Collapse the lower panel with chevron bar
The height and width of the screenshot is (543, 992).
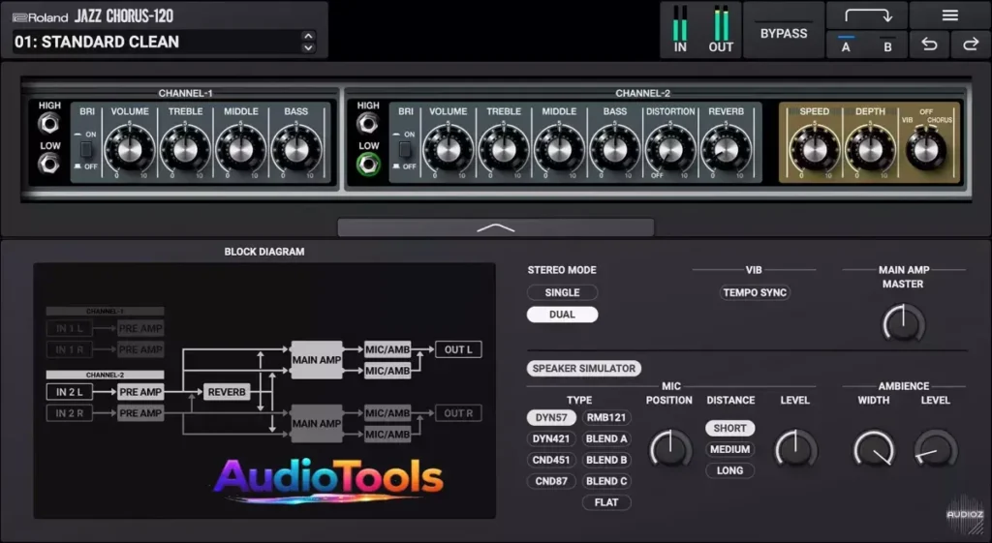[495, 227]
